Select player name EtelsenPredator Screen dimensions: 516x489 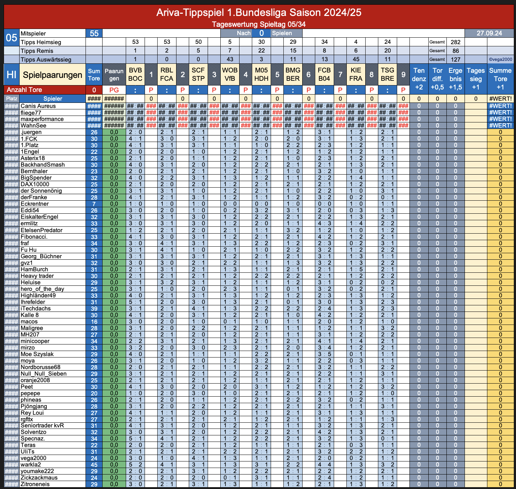pyautogui.click(x=41, y=230)
